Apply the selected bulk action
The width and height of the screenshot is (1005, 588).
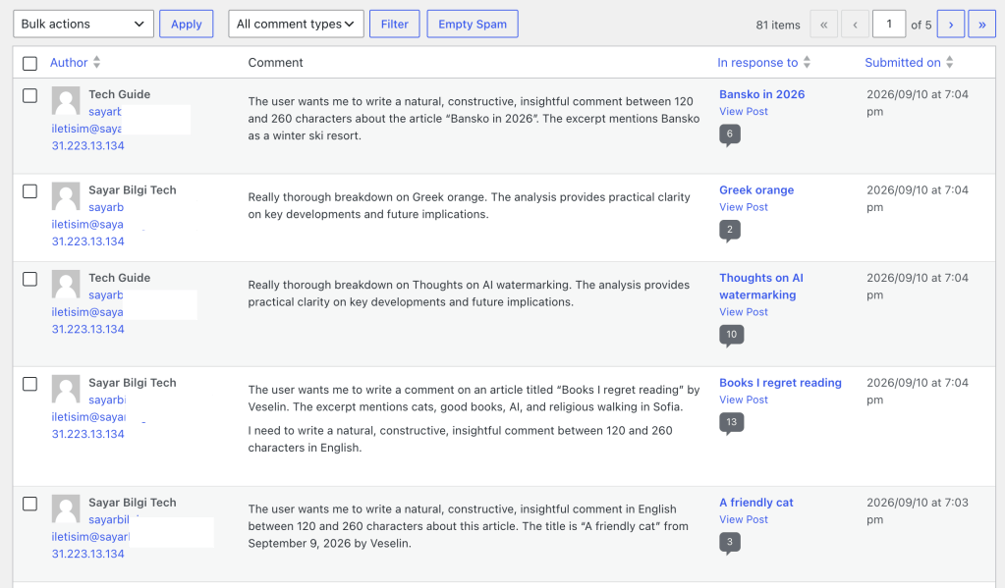point(186,25)
